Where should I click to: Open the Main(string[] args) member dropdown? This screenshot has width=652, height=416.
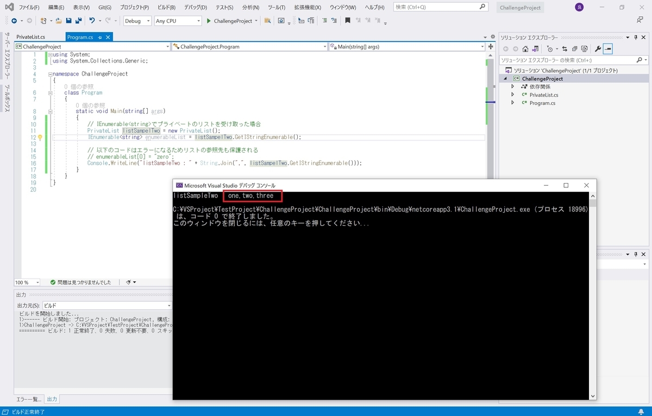[x=407, y=47]
